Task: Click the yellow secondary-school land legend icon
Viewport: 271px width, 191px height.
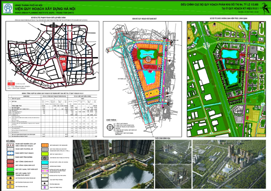Action: [10, 182]
